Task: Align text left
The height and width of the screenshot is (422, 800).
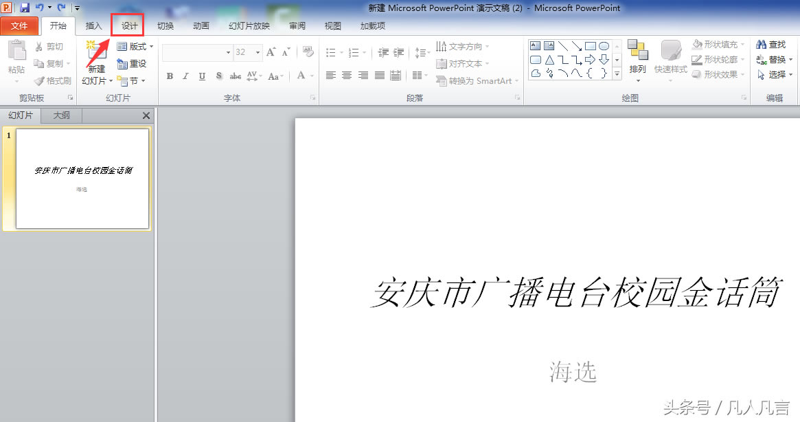Action: click(x=330, y=76)
